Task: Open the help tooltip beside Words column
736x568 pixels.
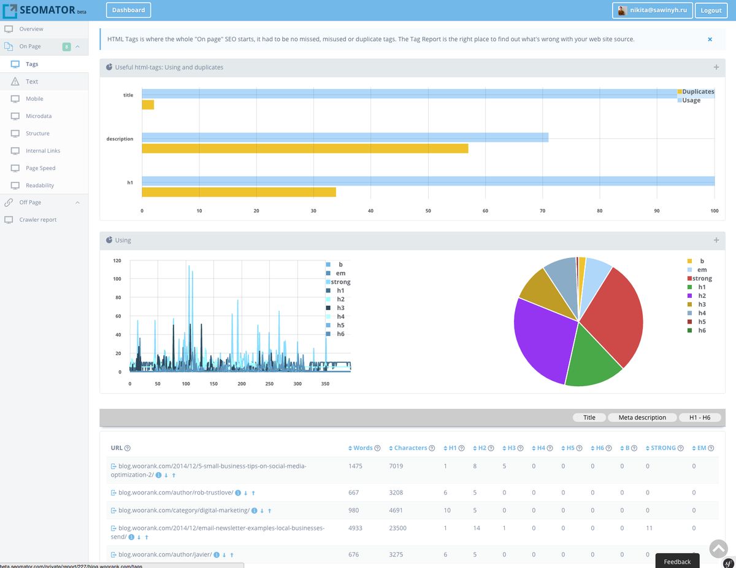Action: [x=376, y=448]
